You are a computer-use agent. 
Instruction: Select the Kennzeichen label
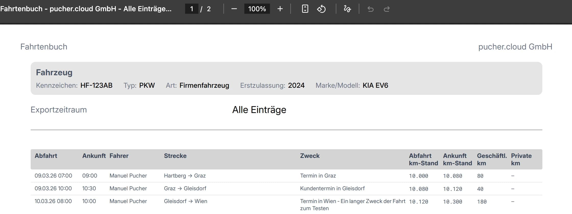click(57, 85)
